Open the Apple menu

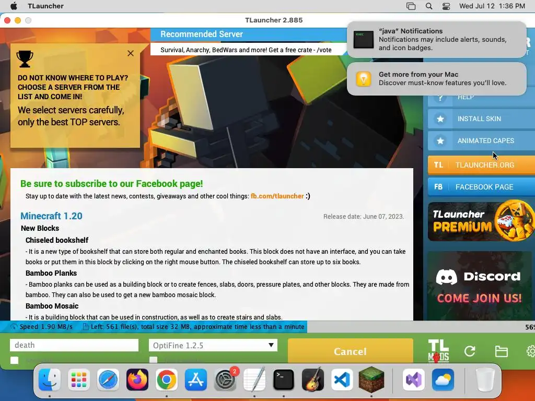(14, 6)
